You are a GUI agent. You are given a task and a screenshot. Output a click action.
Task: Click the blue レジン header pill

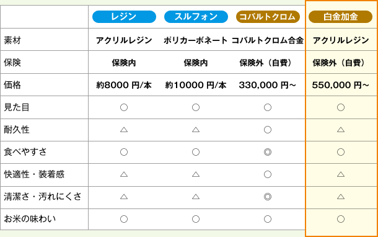(124, 17)
